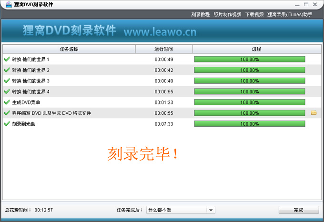
Task: Click the run time 00:01:23
Action: 164,102
